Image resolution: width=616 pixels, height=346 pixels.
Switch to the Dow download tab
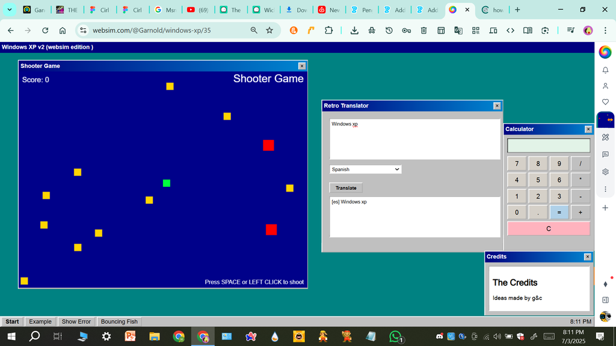point(297,10)
